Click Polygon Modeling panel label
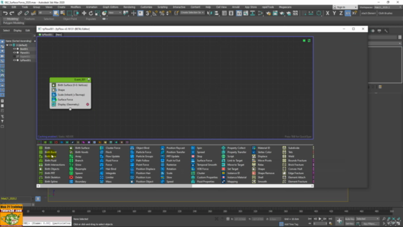Screen dimensions: 403x227 [x=13, y=23]
